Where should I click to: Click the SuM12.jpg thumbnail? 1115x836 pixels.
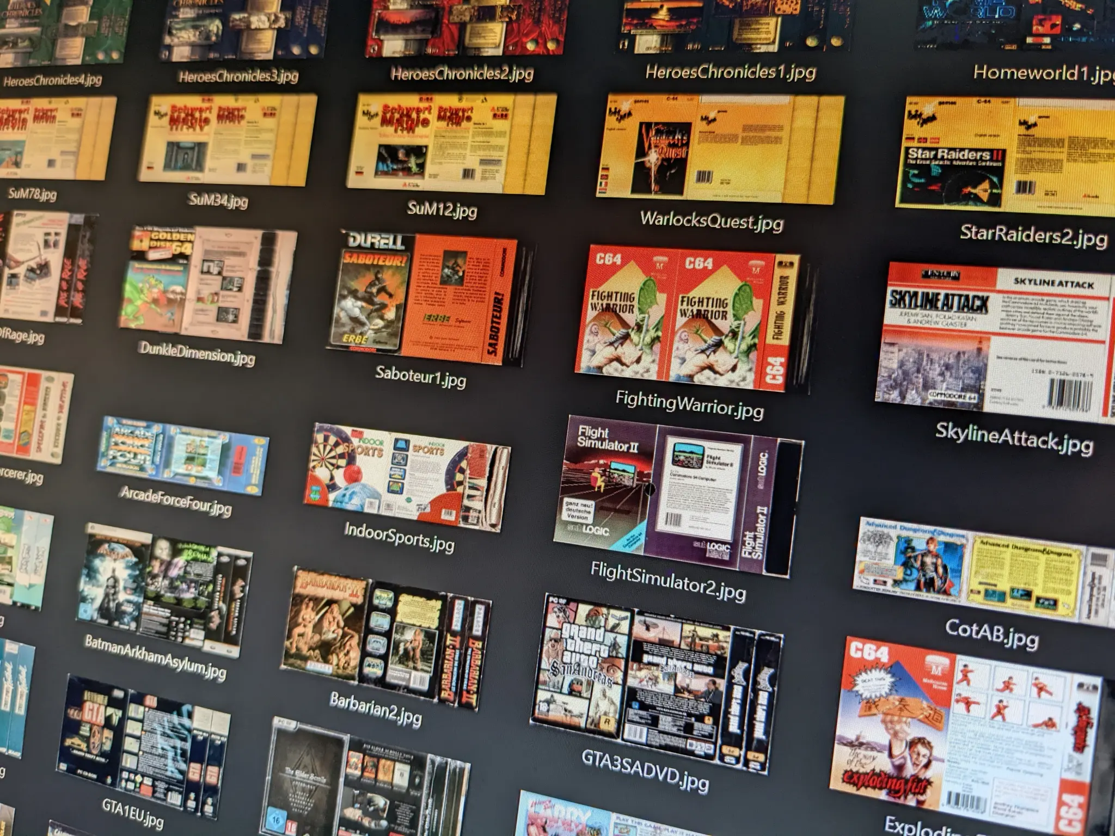coord(451,144)
